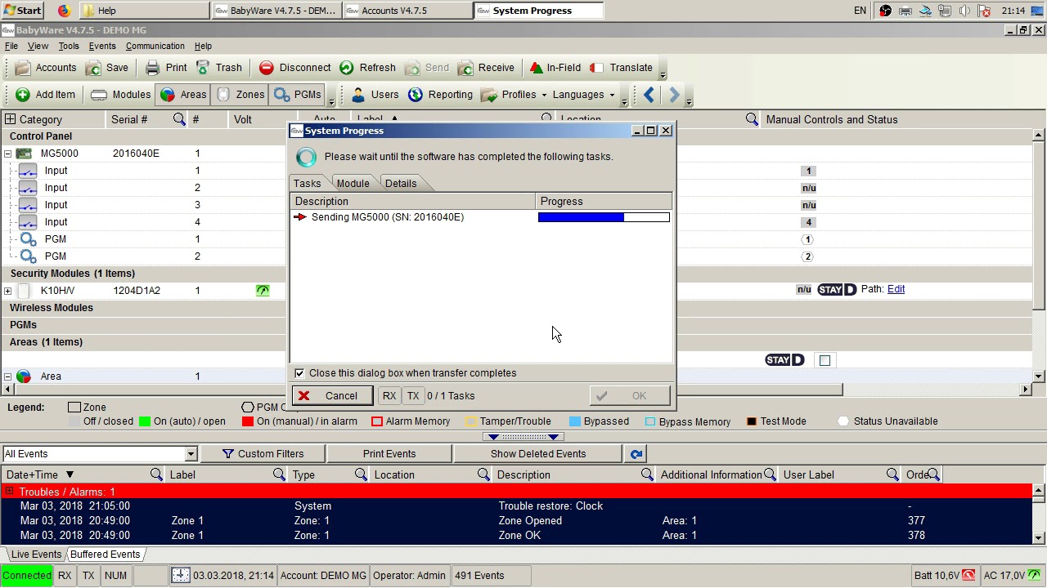Click the Show Deleted Events button
The height and width of the screenshot is (588, 1047).
coord(538,454)
